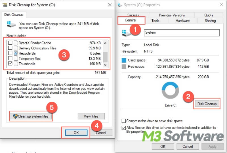
Task: Uncheck the Thumbnails checkbox
Action: [x=10, y=64]
